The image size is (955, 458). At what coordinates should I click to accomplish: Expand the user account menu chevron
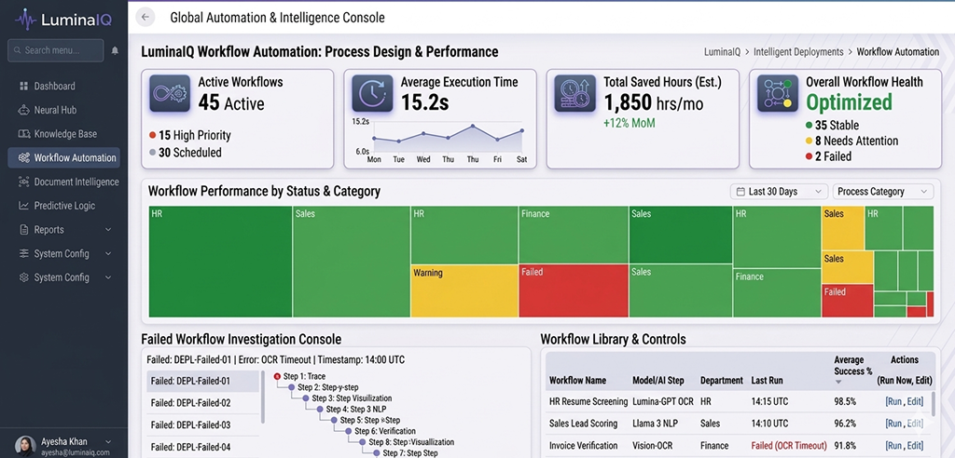(108, 441)
